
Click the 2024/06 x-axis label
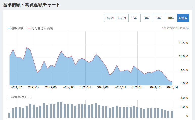click(x=138, y=87)
